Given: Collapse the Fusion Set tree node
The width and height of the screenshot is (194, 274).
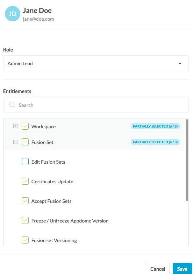Looking at the screenshot, I should (15, 142).
